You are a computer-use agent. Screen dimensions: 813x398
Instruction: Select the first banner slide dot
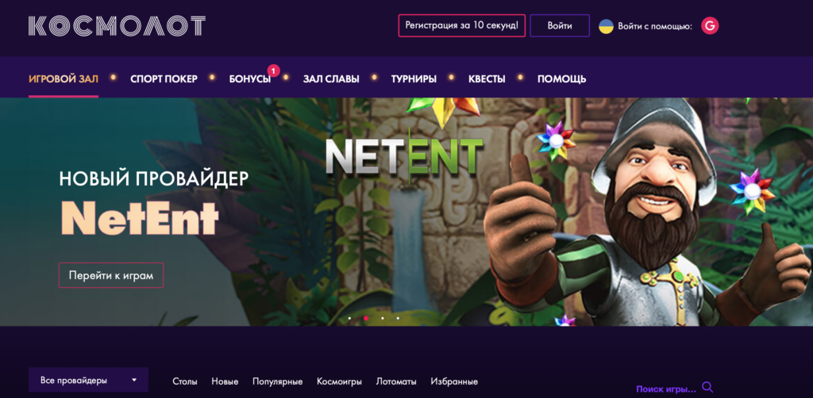tap(349, 318)
